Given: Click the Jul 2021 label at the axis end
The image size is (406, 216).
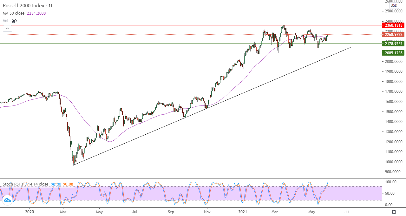Looking at the screenshot, I should coord(347,211).
